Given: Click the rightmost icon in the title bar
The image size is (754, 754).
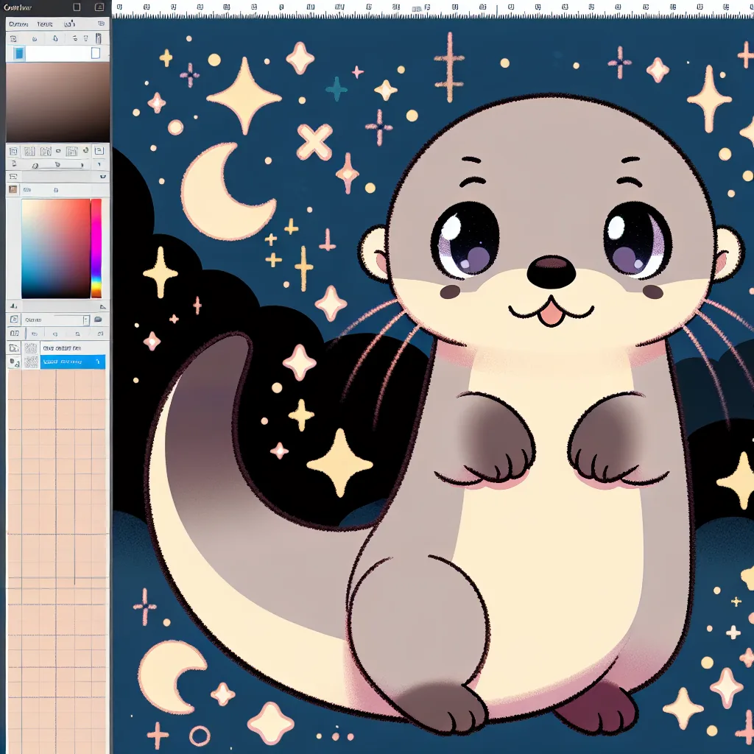Looking at the screenshot, I should click(99, 7).
